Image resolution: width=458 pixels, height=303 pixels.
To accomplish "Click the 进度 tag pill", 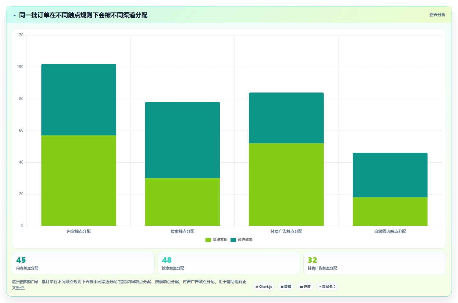I will point(305,287).
